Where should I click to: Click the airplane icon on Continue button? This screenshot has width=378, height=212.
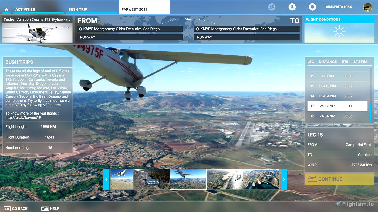pos(312,179)
